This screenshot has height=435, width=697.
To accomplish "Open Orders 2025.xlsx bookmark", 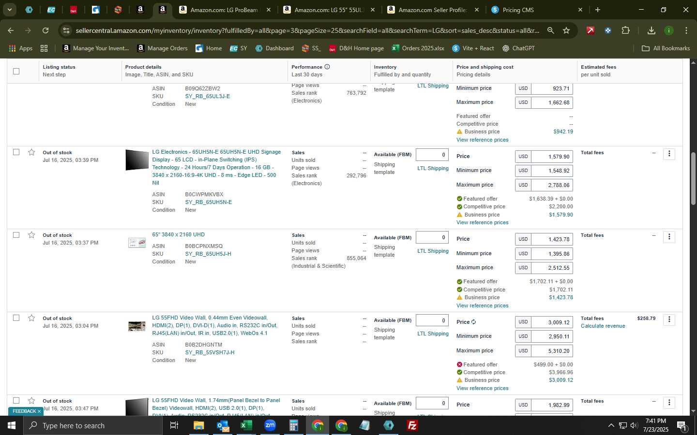I will tap(418, 48).
